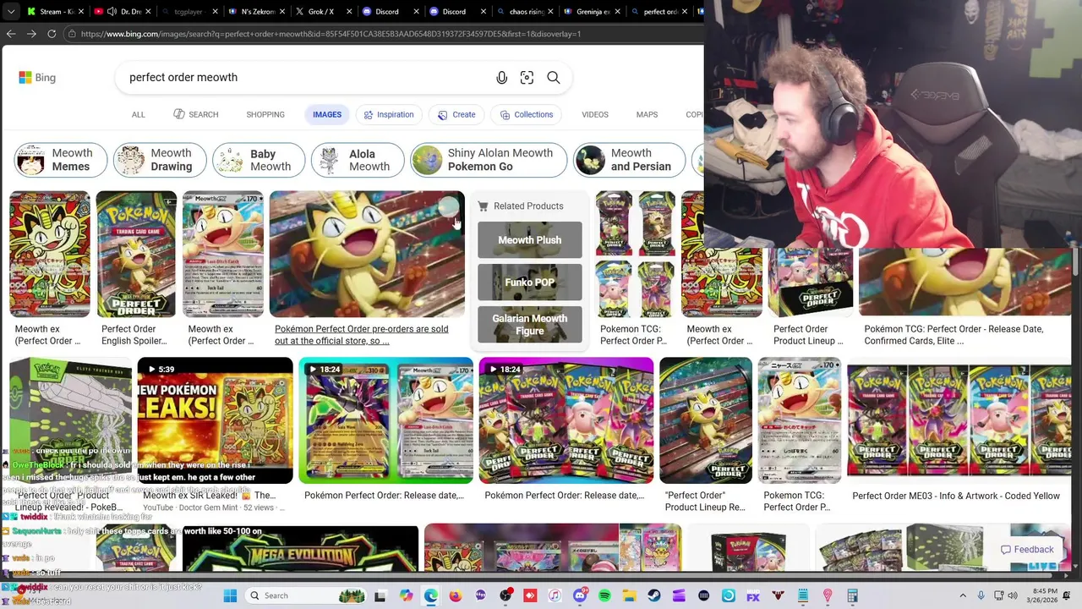Open Meowth Plush related product
Image resolution: width=1082 pixels, height=609 pixels.
click(x=530, y=240)
